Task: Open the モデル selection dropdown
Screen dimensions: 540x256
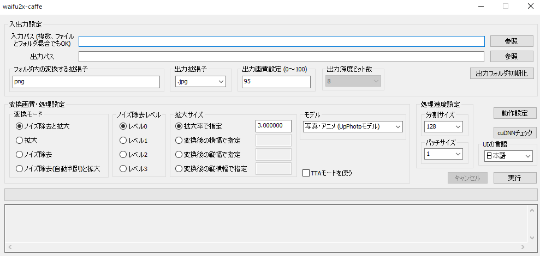Action: click(x=353, y=126)
